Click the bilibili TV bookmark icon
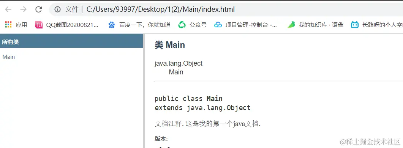 (355, 25)
